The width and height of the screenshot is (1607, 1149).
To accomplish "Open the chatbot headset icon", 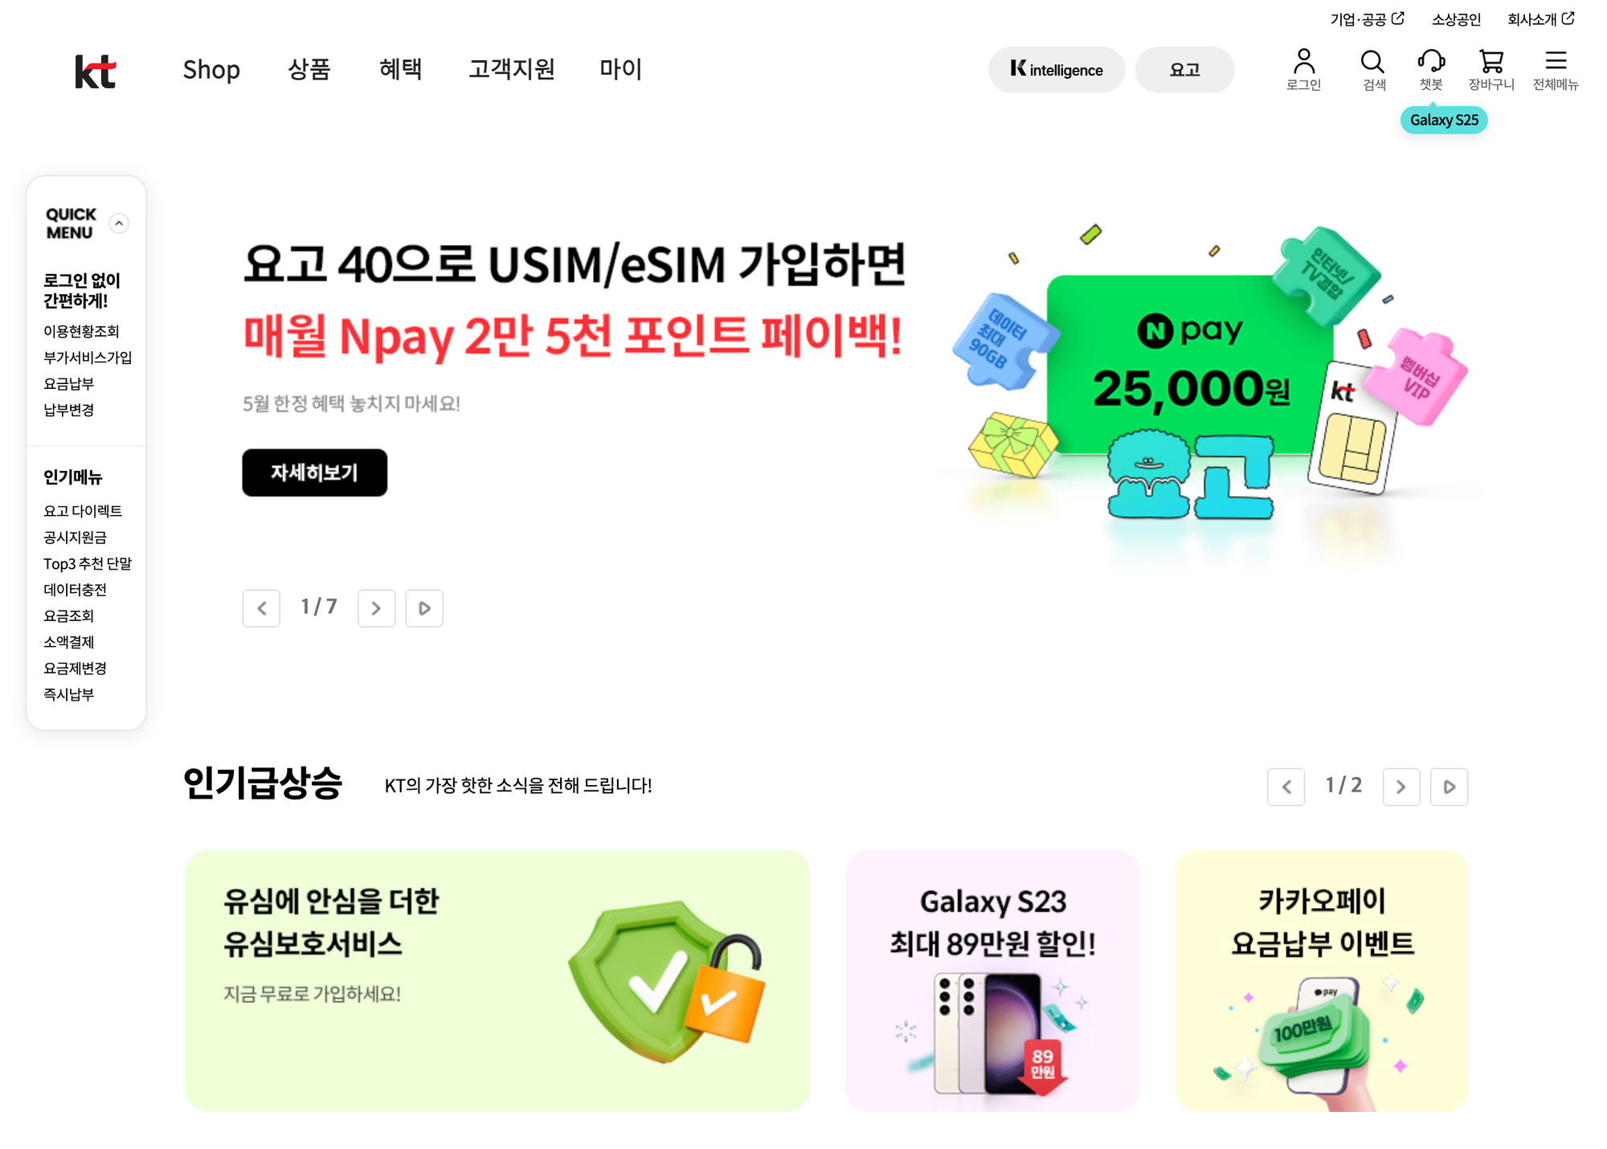I will (1431, 61).
